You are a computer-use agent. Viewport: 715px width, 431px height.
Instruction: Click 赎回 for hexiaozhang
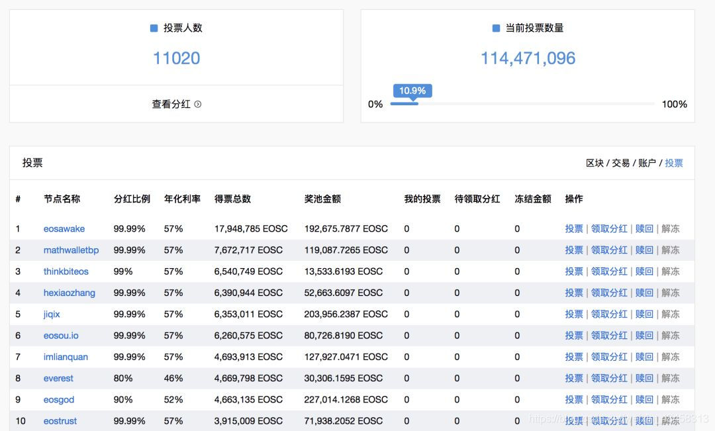[644, 293]
